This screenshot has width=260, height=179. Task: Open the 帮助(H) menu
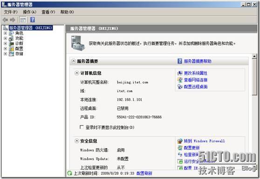(x=67, y=12)
